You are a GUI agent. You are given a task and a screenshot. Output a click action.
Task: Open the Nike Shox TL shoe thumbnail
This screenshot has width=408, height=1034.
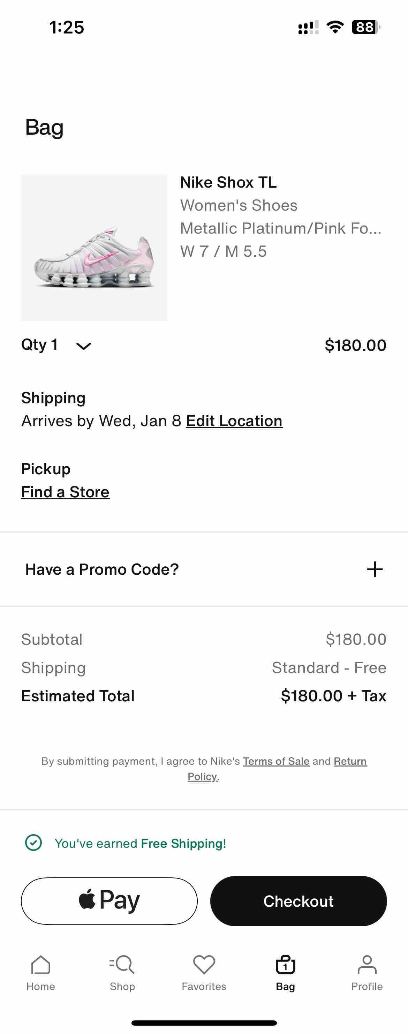pyautogui.click(x=94, y=247)
